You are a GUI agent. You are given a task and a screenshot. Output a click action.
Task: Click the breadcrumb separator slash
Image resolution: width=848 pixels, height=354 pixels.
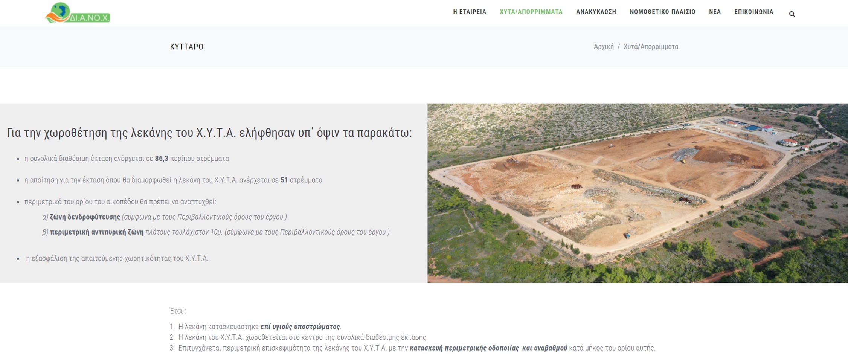coord(619,47)
